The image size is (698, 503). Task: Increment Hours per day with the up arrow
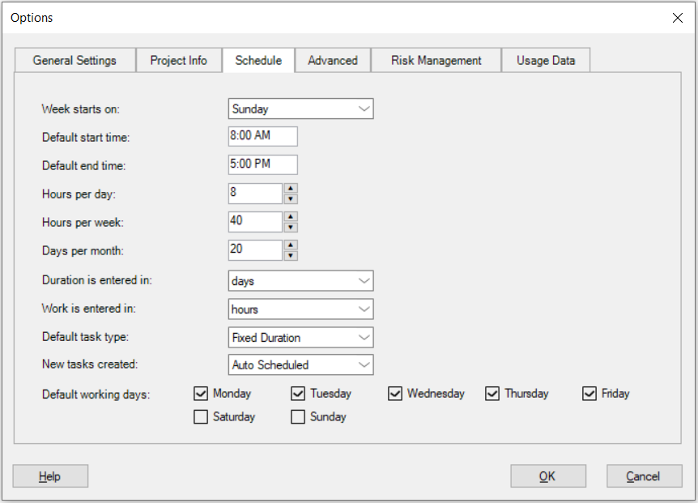coord(291,190)
